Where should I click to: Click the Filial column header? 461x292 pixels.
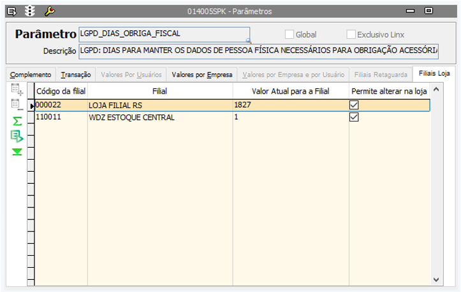[160, 91]
